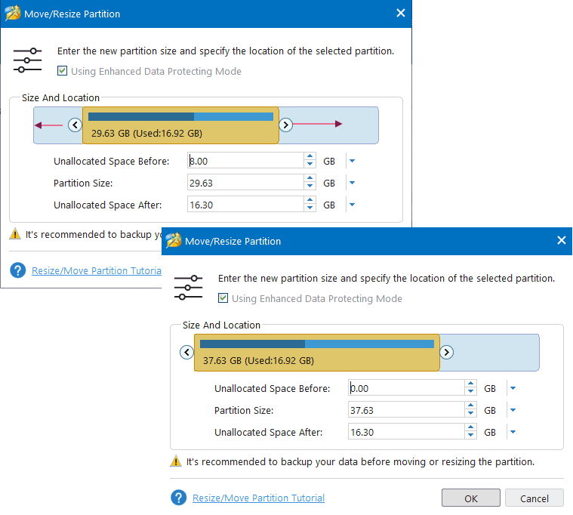Click the front Partition Size field showing 37.63
The image size is (573, 515).
[x=406, y=410]
